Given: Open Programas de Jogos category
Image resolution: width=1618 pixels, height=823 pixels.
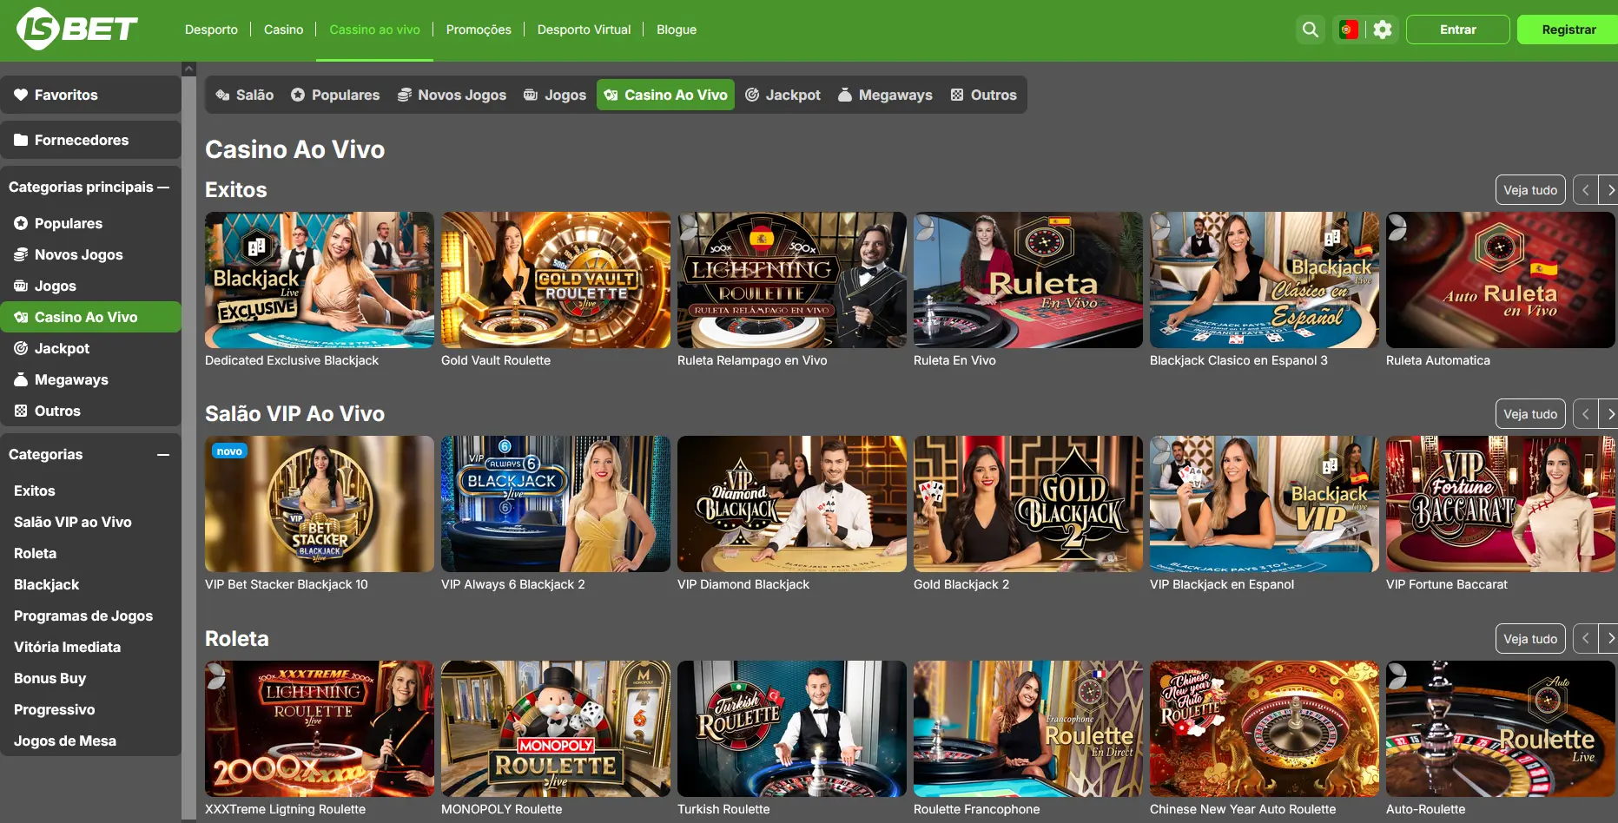Looking at the screenshot, I should point(83,616).
